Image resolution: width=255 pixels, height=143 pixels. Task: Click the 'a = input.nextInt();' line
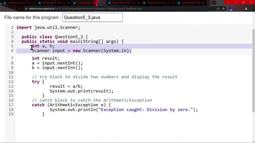pos(57,63)
